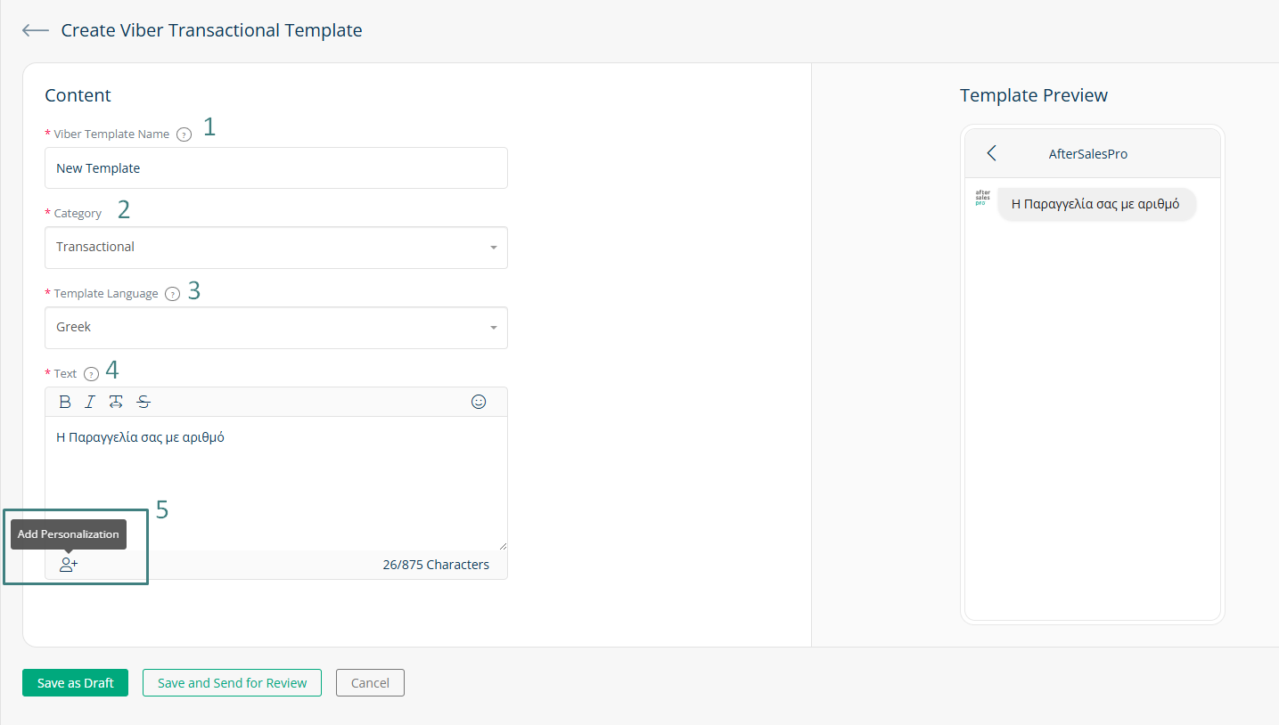
Task: Click the Add Personalization person icon
Action: click(x=69, y=565)
